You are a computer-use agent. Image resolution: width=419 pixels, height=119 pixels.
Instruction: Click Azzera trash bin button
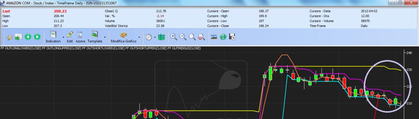tap(80, 37)
